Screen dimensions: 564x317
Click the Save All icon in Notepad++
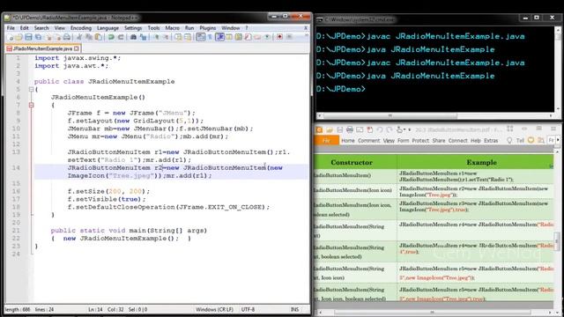tap(38, 37)
